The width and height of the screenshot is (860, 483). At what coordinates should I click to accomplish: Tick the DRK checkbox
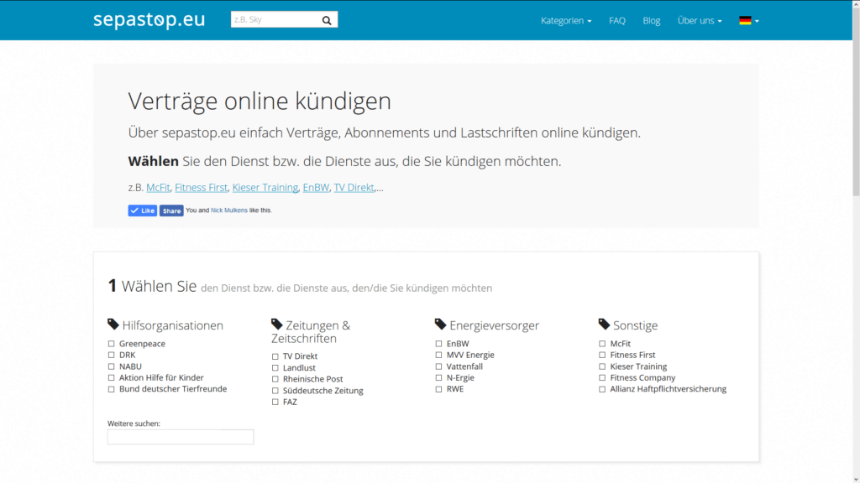(x=112, y=355)
